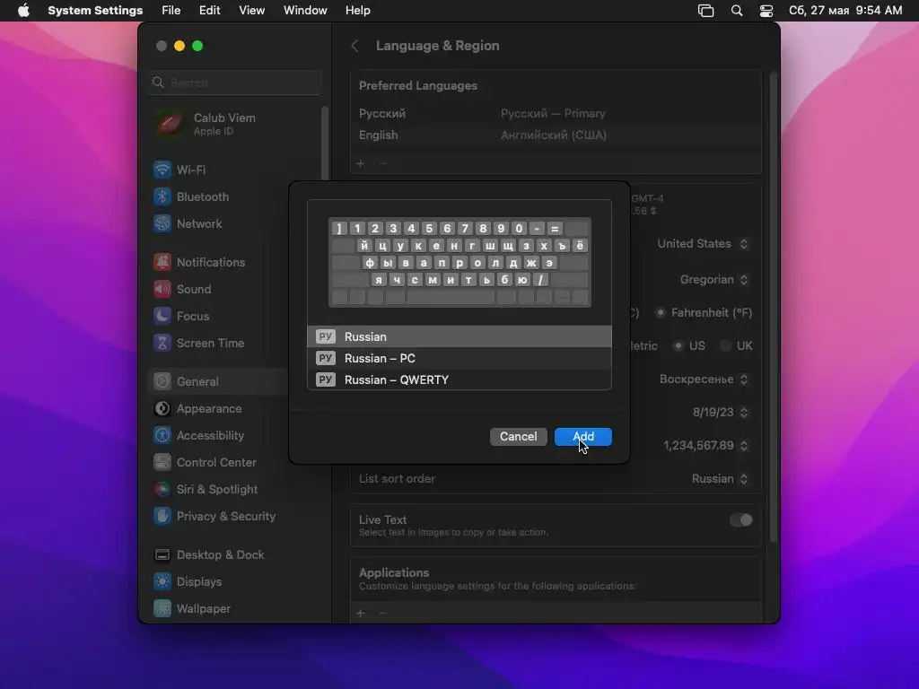Open the System Settings app menu
The width and height of the screenshot is (919, 689).
pos(95,11)
